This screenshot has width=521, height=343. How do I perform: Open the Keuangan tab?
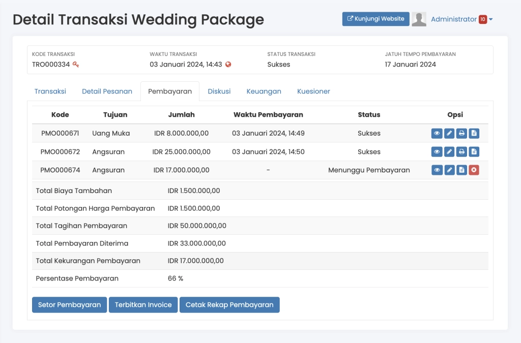click(x=264, y=91)
